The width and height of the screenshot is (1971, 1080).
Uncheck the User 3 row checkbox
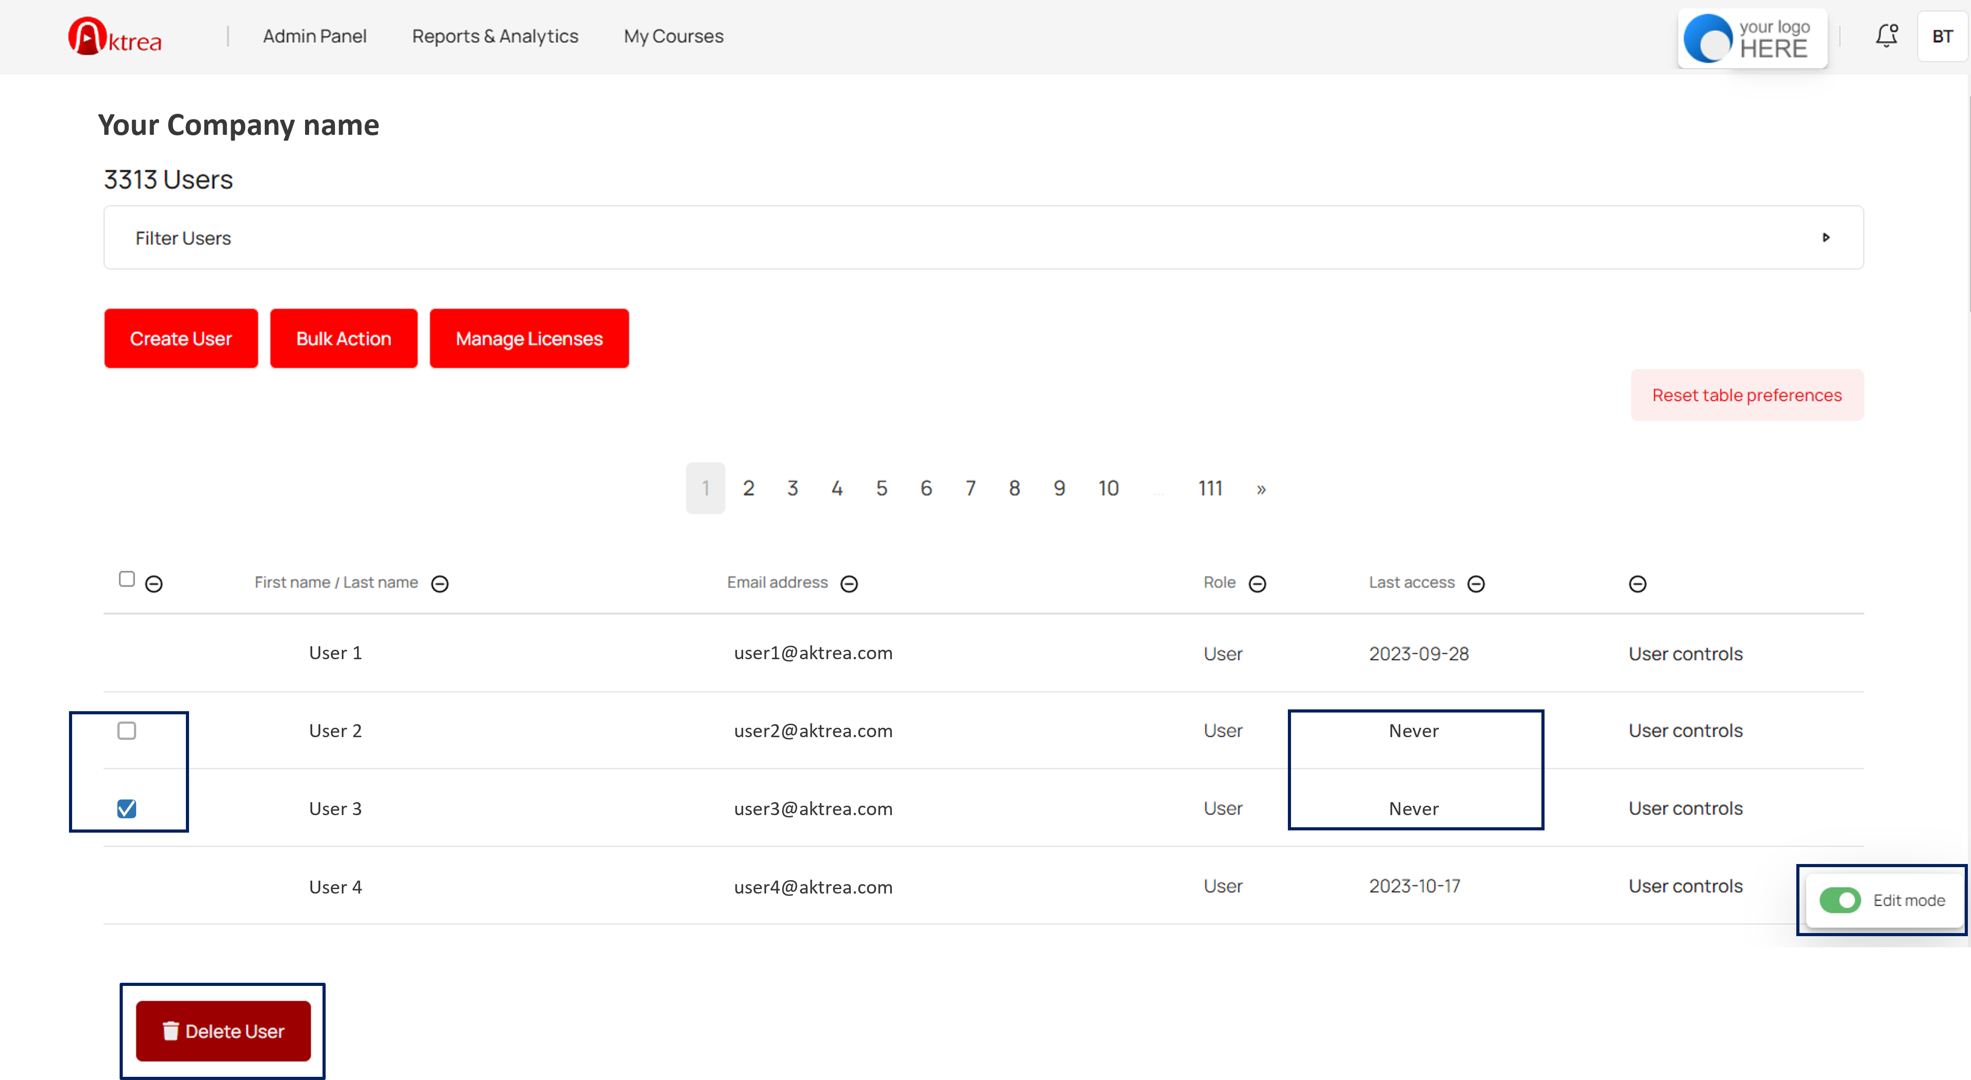tap(127, 808)
